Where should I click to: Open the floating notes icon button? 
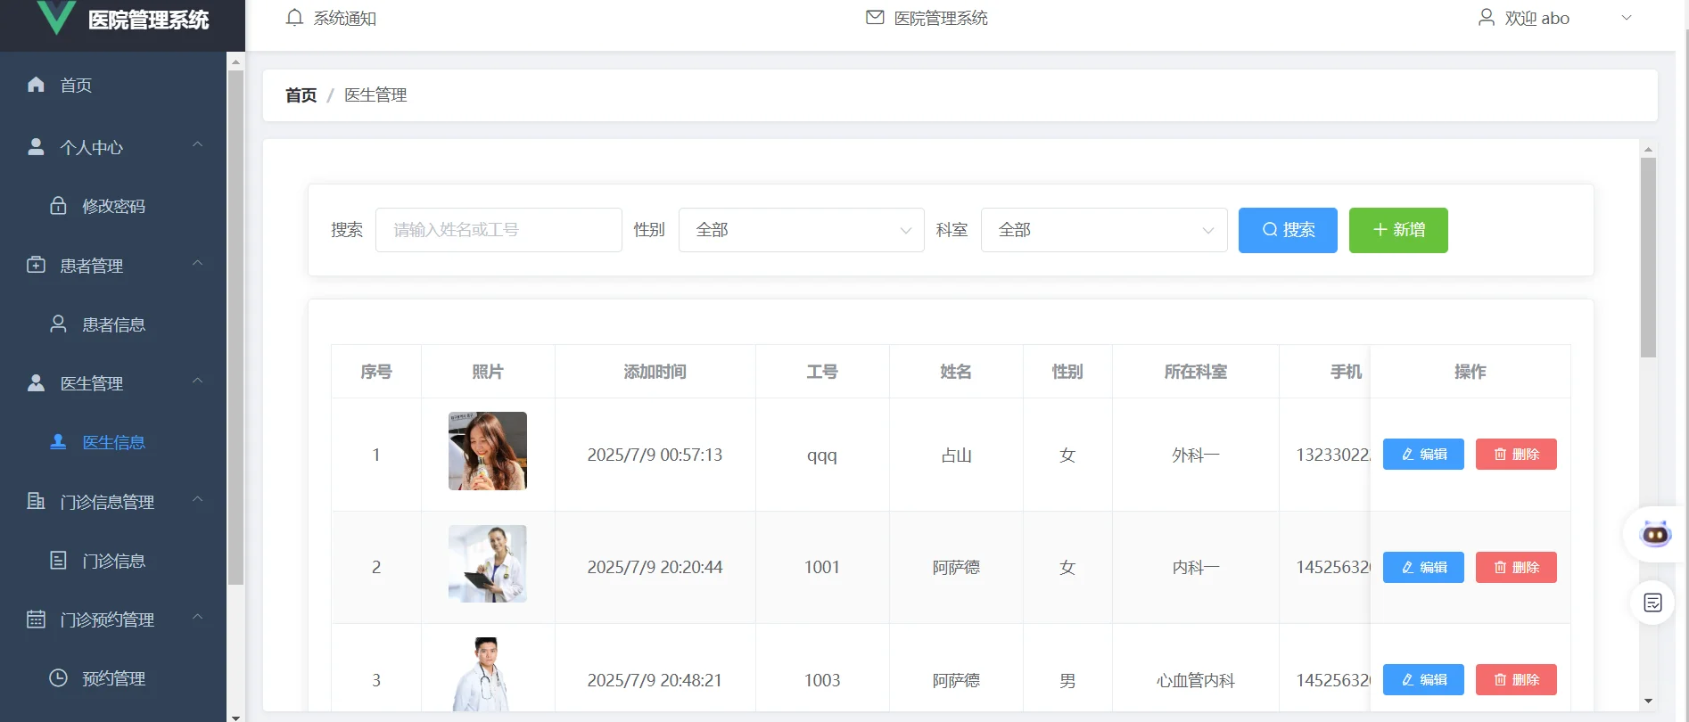1652,603
